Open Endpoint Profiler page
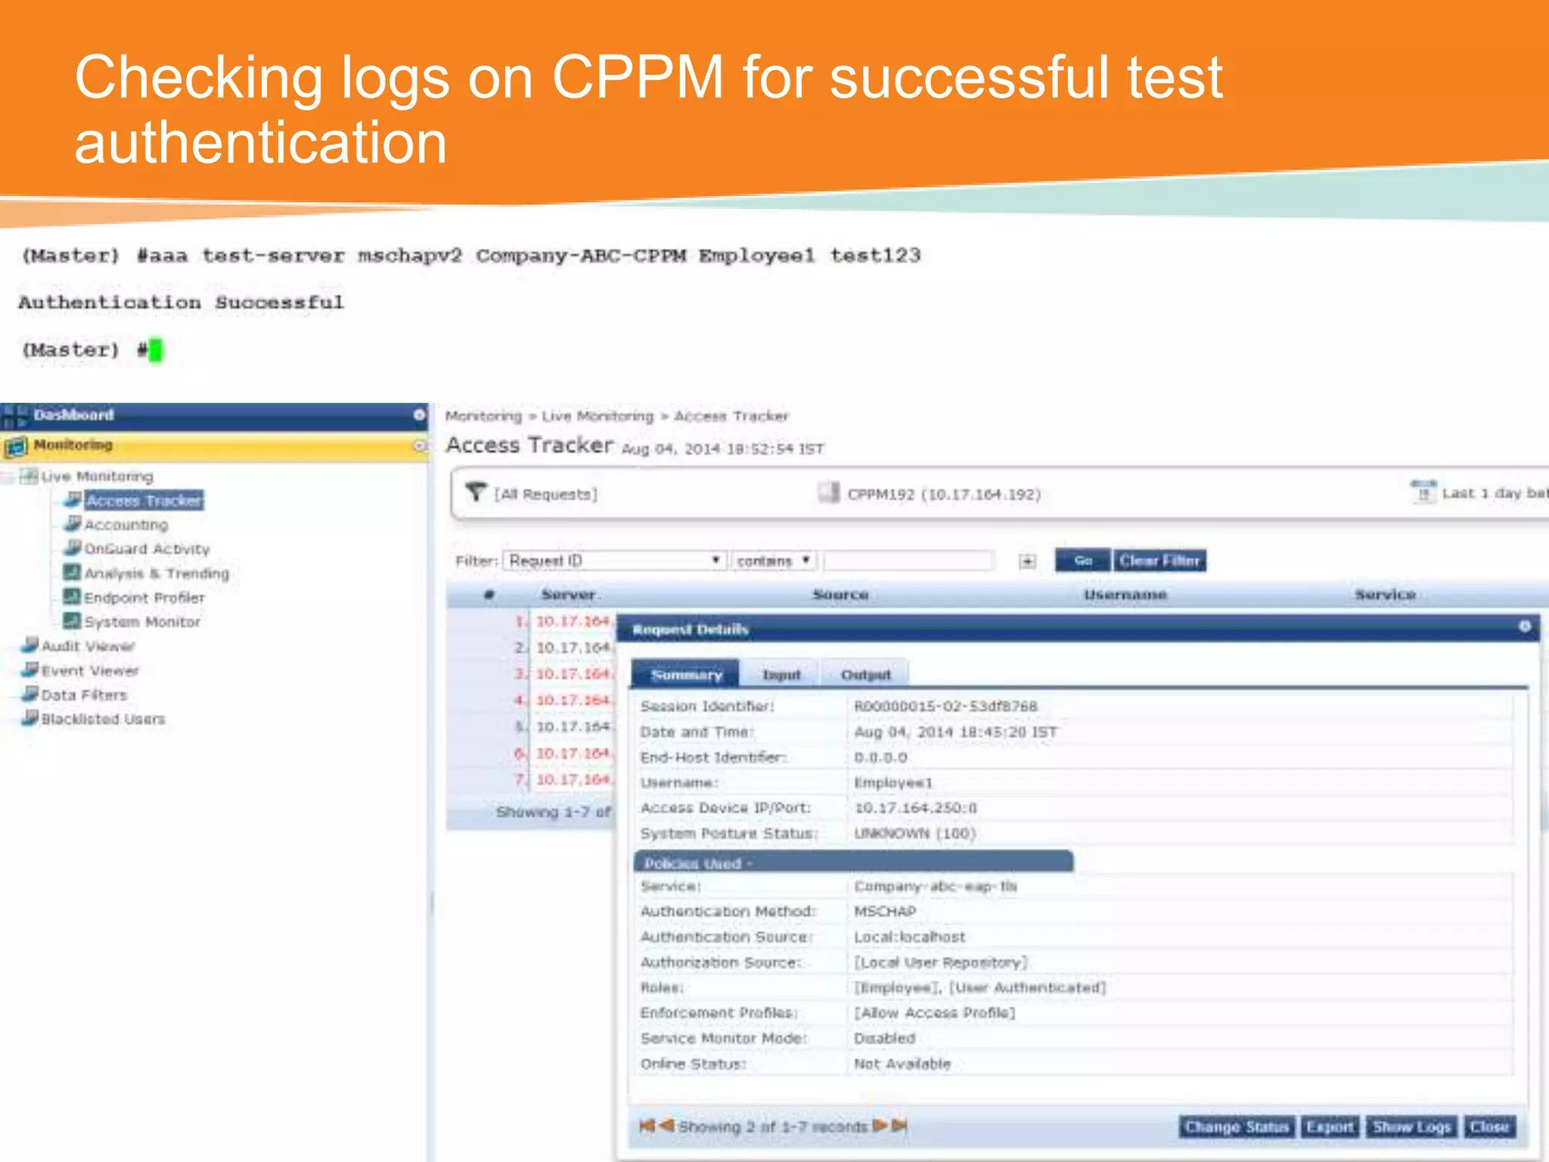1549x1162 pixels. click(144, 598)
